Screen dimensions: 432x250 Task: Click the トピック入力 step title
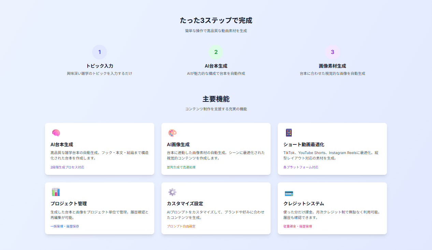pos(99,66)
